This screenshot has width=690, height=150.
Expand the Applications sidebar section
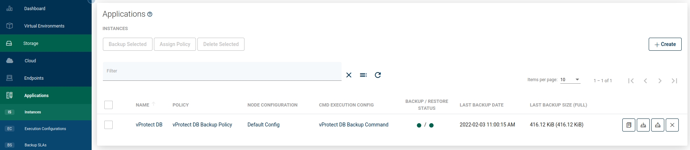pyautogui.click(x=36, y=96)
